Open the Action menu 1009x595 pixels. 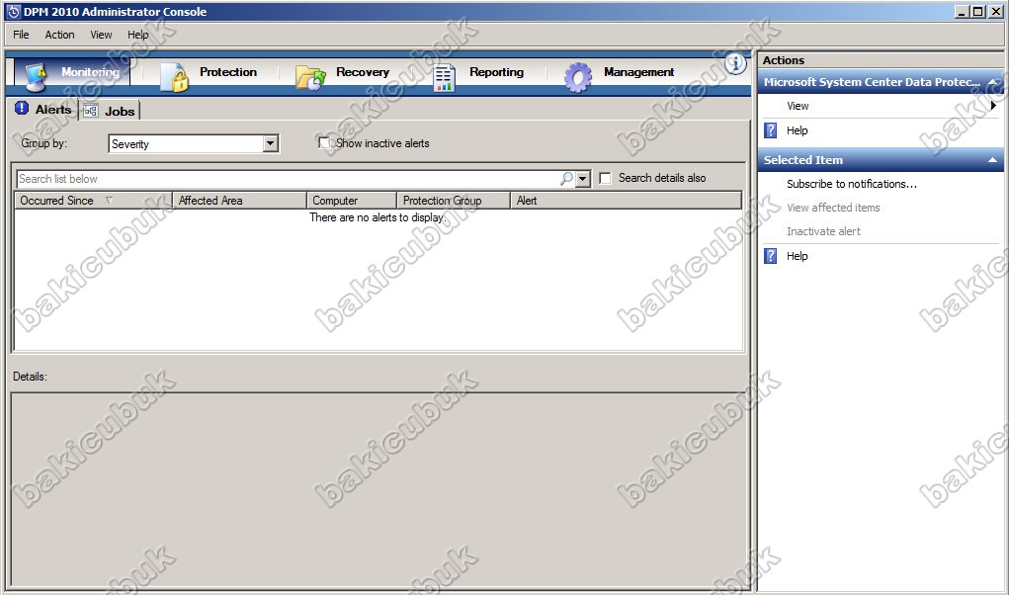(x=60, y=35)
